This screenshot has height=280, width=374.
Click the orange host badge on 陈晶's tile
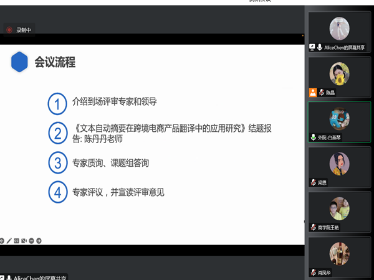(313, 92)
